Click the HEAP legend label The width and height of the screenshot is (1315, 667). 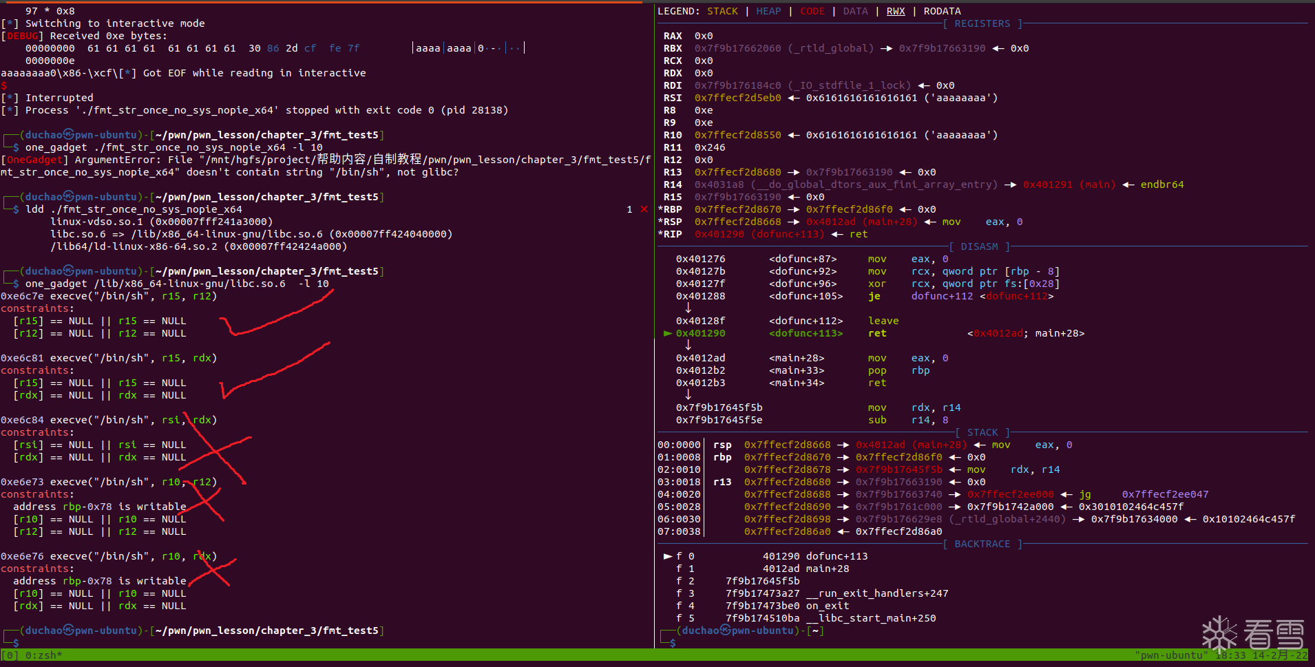(768, 11)
